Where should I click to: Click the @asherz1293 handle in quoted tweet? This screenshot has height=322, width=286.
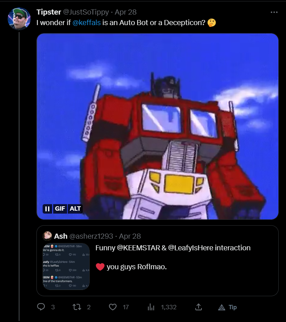tap(91, 236)
